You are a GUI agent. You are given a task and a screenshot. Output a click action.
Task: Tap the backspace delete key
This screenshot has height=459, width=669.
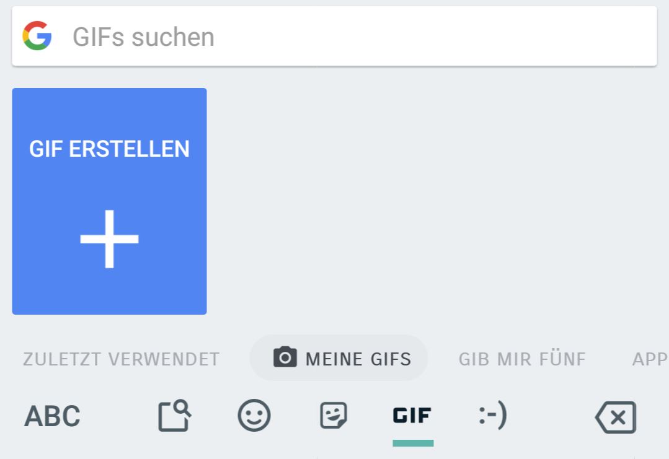click(616, 417)
